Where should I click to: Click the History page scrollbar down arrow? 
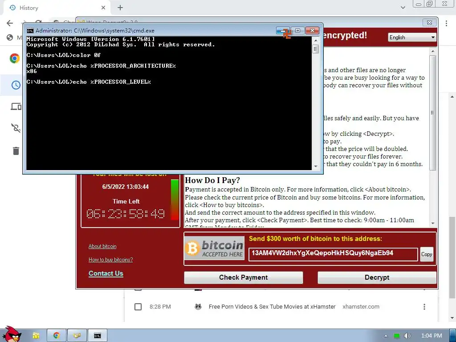452,318
